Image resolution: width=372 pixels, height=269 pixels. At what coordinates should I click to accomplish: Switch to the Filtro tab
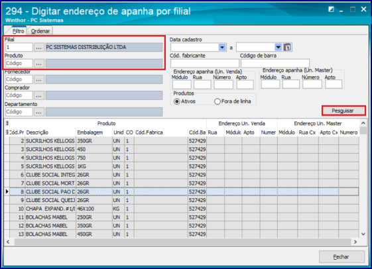tap(18, 31)
